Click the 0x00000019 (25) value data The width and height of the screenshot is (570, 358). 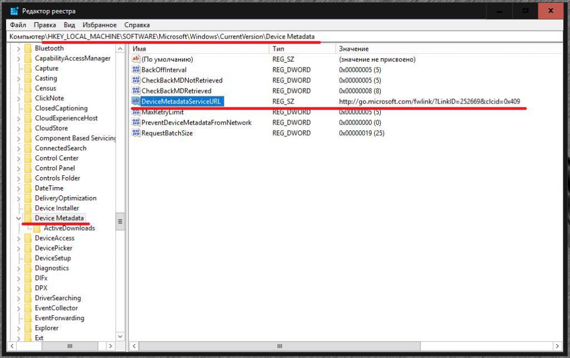coord(361,133)
